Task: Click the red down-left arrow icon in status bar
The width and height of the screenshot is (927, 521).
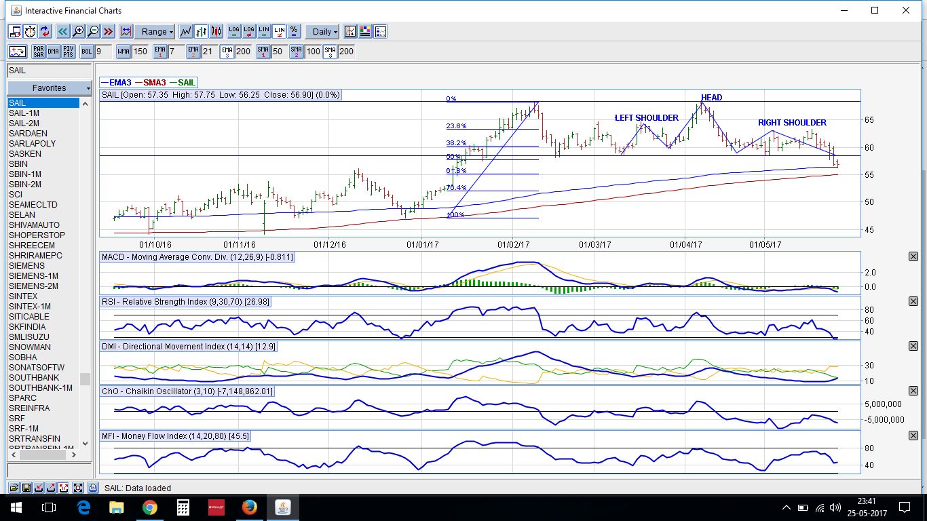Action: point(39,488)
